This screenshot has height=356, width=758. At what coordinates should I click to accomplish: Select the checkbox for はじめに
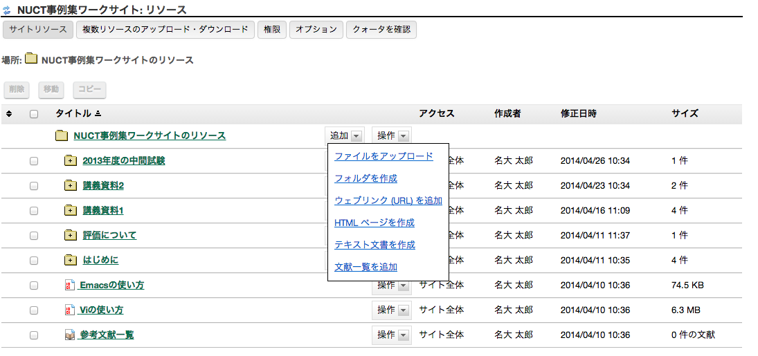(34, 261)
